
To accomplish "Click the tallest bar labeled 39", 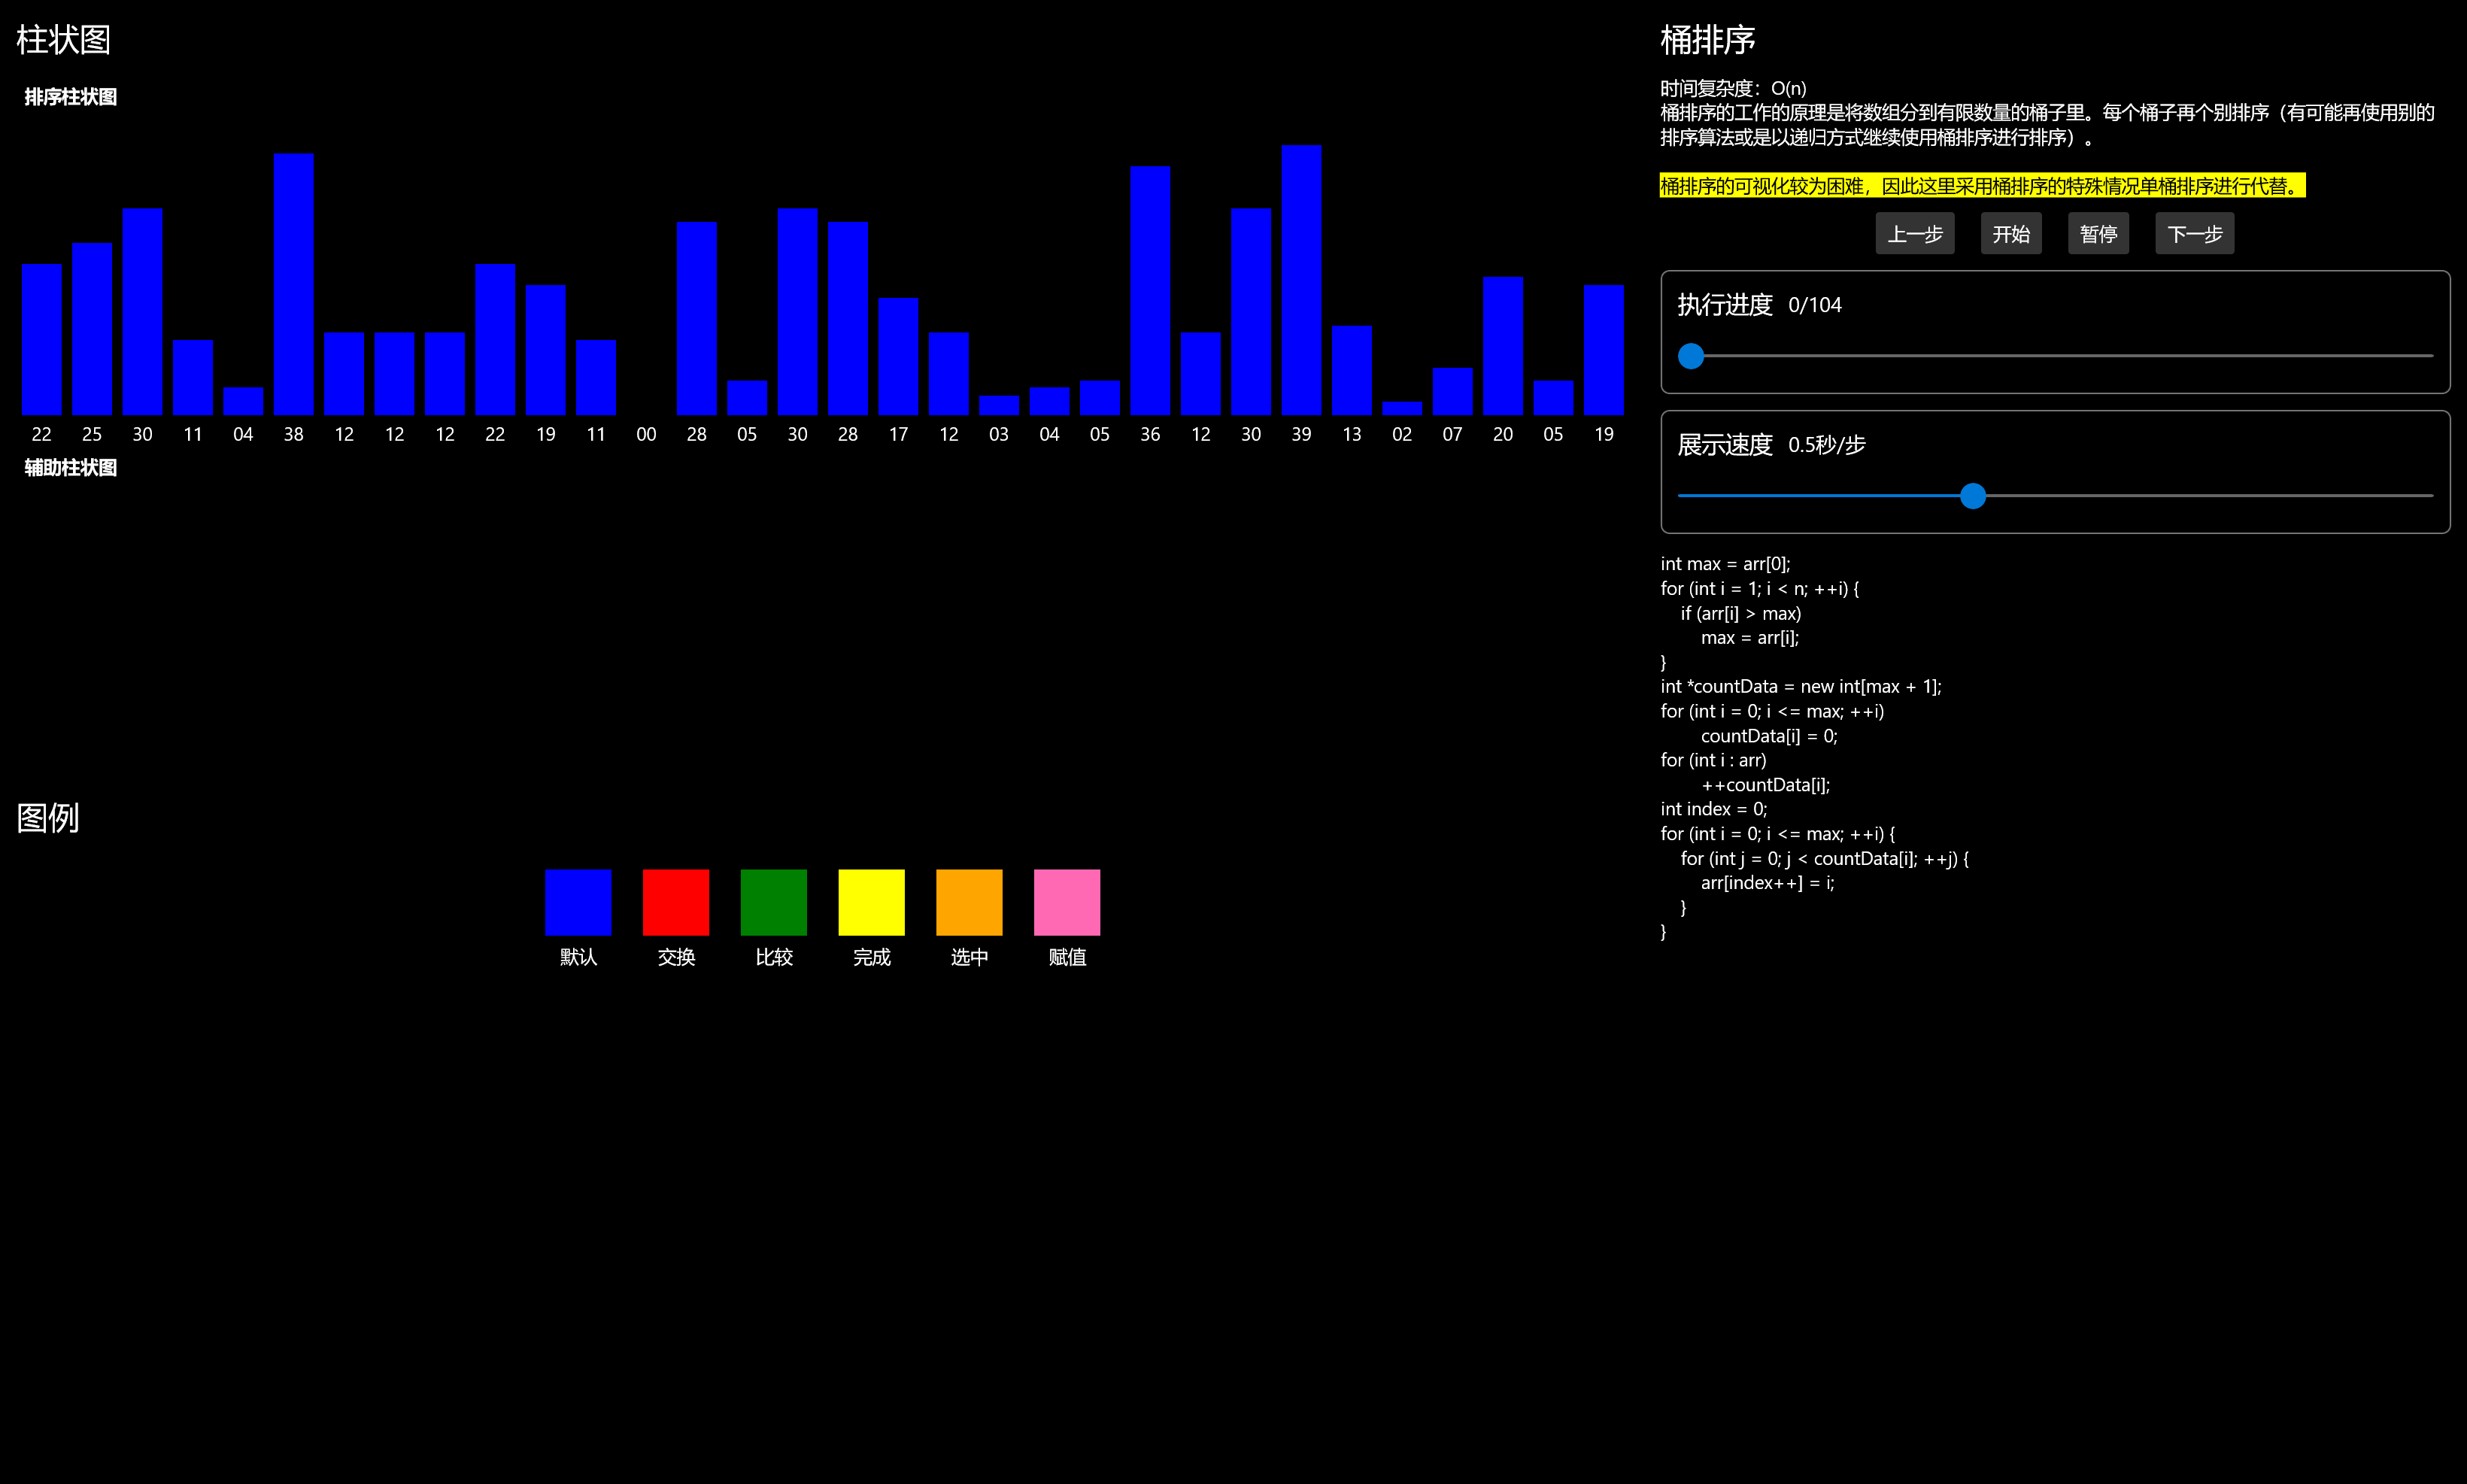I will [1301, 280].
